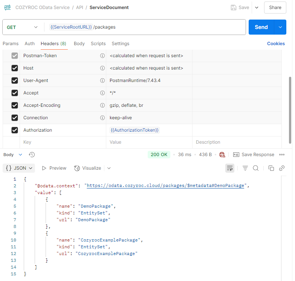
Task: Open the Cookies link
Action: point(276,44)
